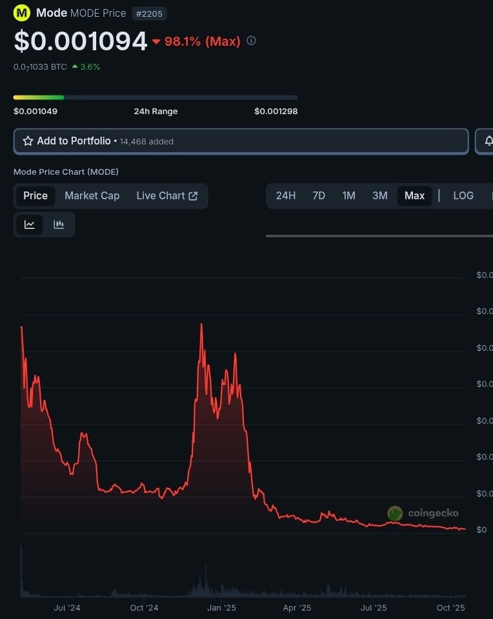The width and height of the screenshot is (493, 619).
Task: Click the CoinGecko watermark logo
Action: pos(395,513)
